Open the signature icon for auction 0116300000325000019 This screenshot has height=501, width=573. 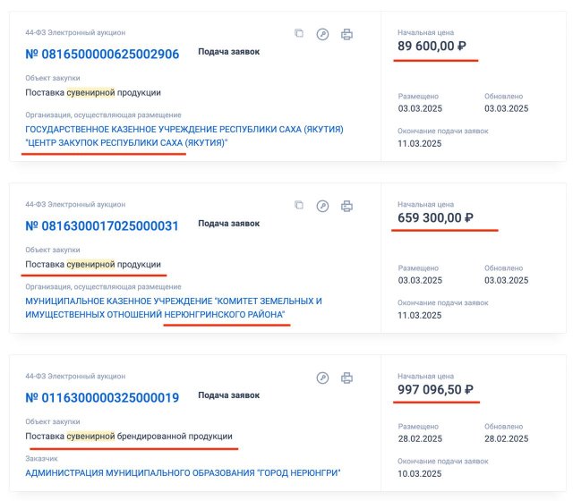(x=322, y=378)
